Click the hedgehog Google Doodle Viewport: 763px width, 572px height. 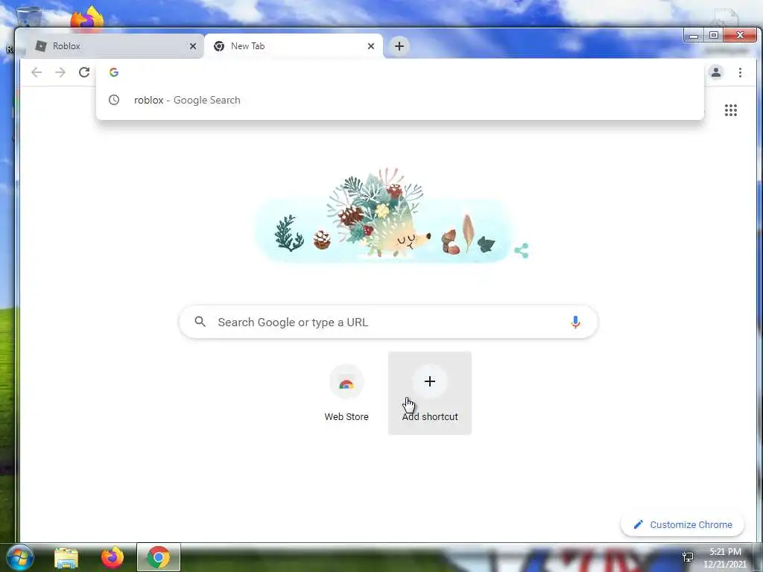(384, 215)
